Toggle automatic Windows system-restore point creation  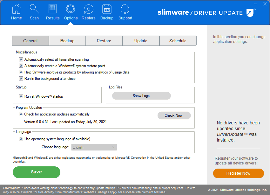point(21,66)
